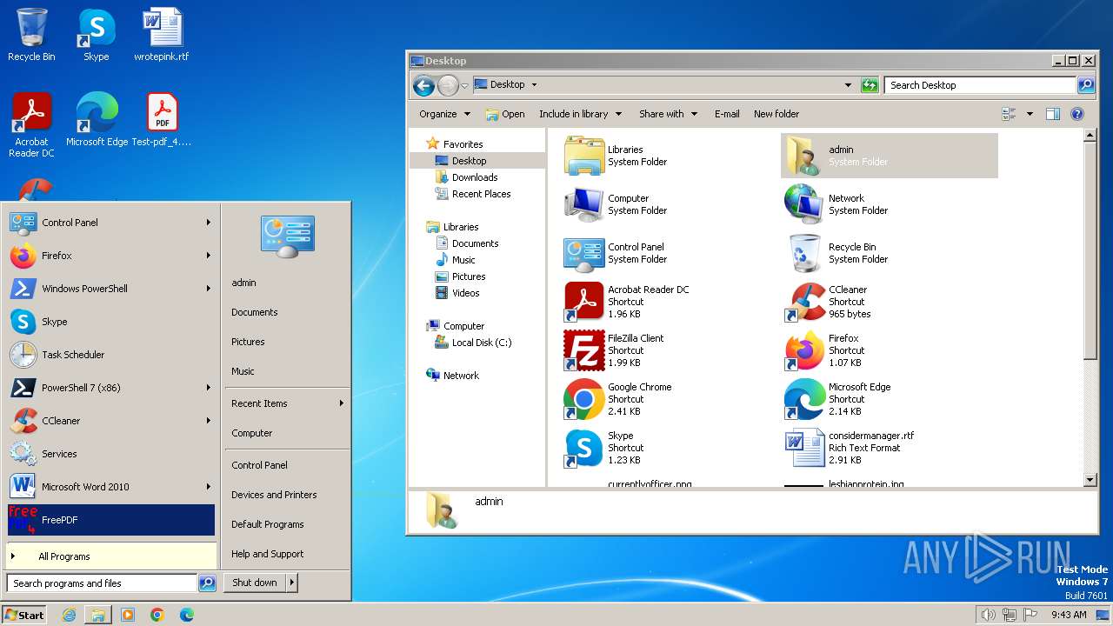Select considermanager.rtf file in Explorer
Image resolution: width=1113 pixels, height=626 pixels.
pos(850,448)
